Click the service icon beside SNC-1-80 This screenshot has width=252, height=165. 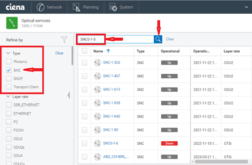pos(97,130)
